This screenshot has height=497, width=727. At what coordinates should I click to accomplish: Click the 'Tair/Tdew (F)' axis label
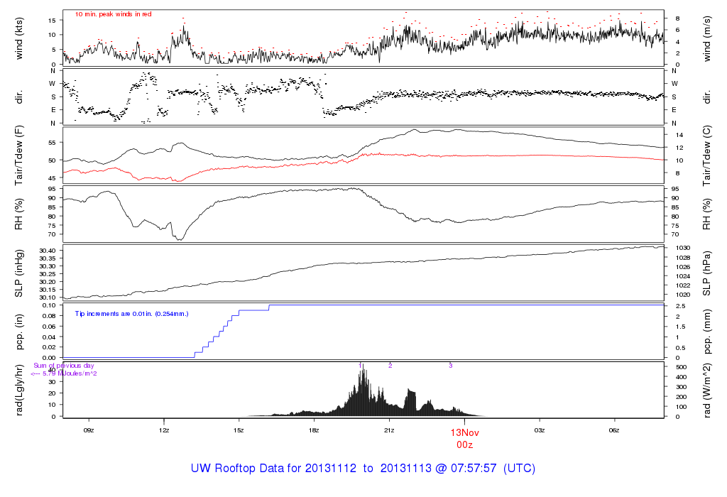click(19, 155)
